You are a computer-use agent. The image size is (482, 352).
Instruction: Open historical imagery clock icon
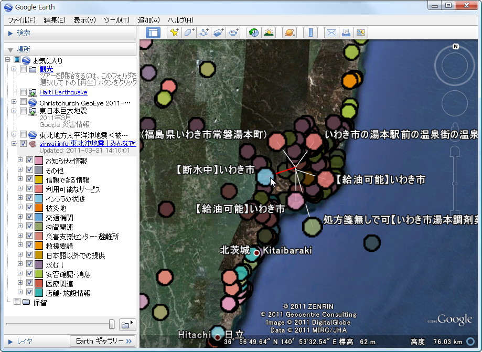pyautogui.click(x=254, y=33)
